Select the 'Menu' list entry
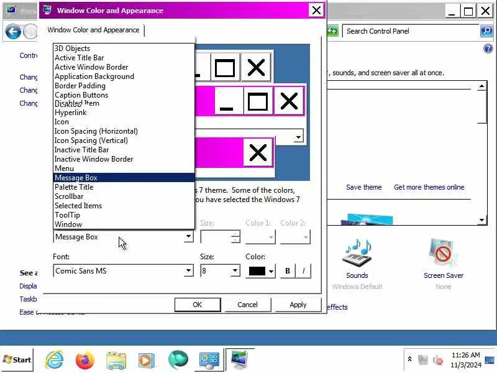The image size is (497, 373). coord(124,168)
